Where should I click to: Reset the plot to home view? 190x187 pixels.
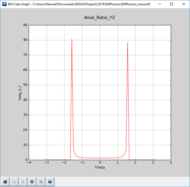coord(5,181)
